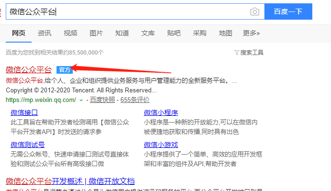Click the 搜索工具 text

pyautogui.click(x=252, y=53)
